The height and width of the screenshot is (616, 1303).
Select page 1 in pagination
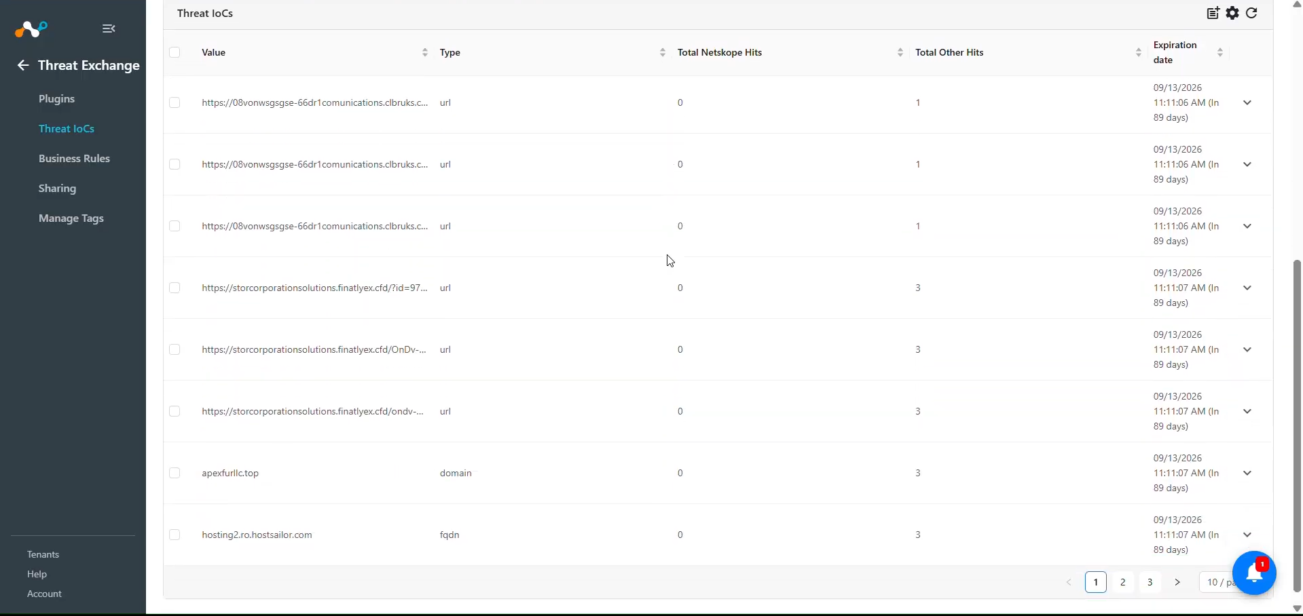[1096, 582]
